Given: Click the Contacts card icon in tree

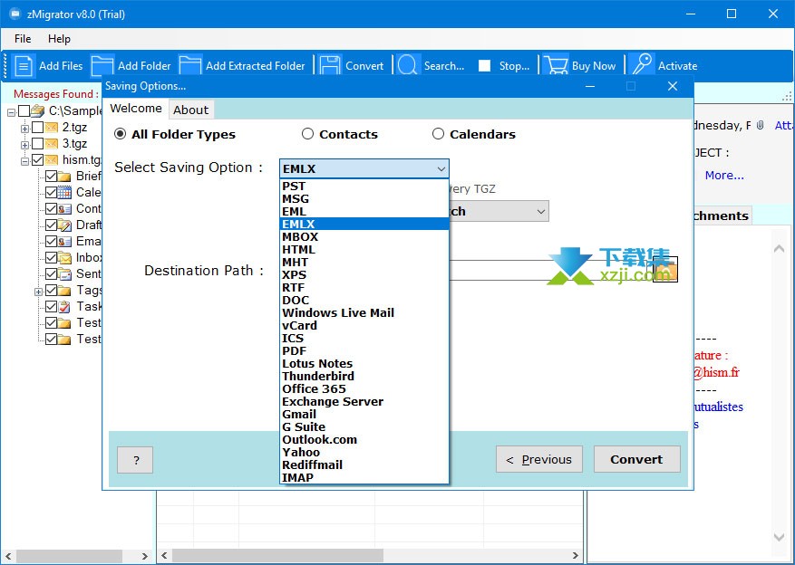Looking at the screenshot, I should (x=64, y=208).
